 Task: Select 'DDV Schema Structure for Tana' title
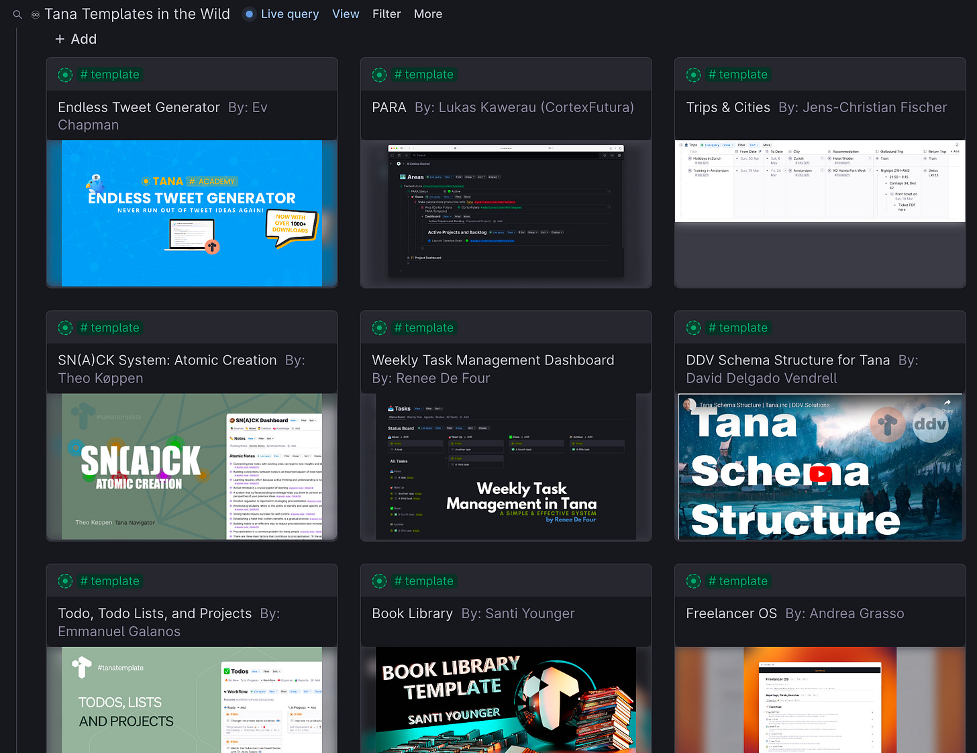(x=788, y=360)
